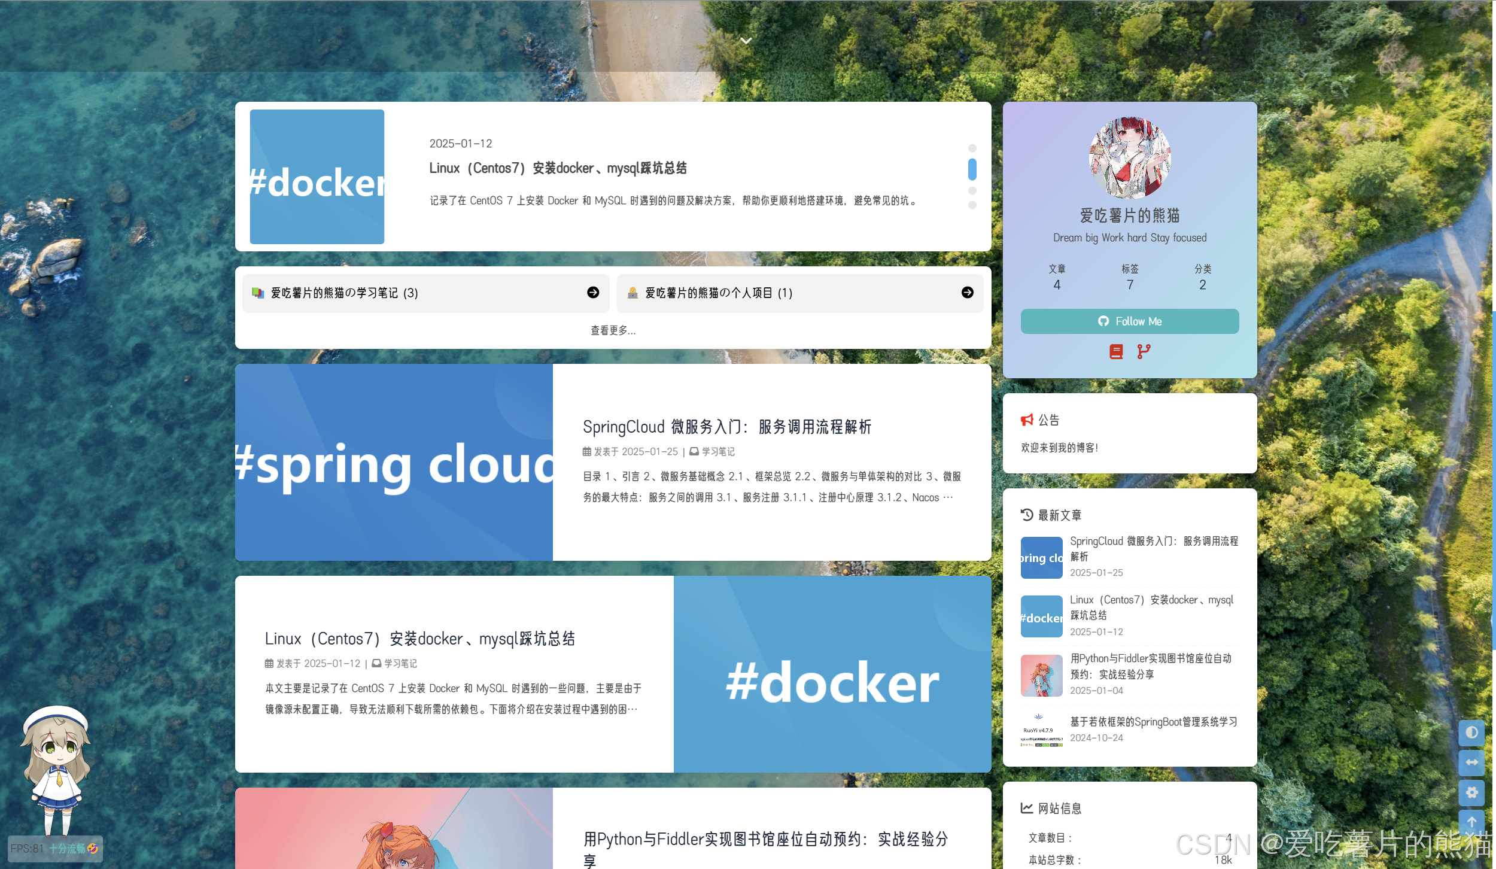Screen dimensions: 1496x869
Task: Click the profile avatar image
Action: (1129, 158)
